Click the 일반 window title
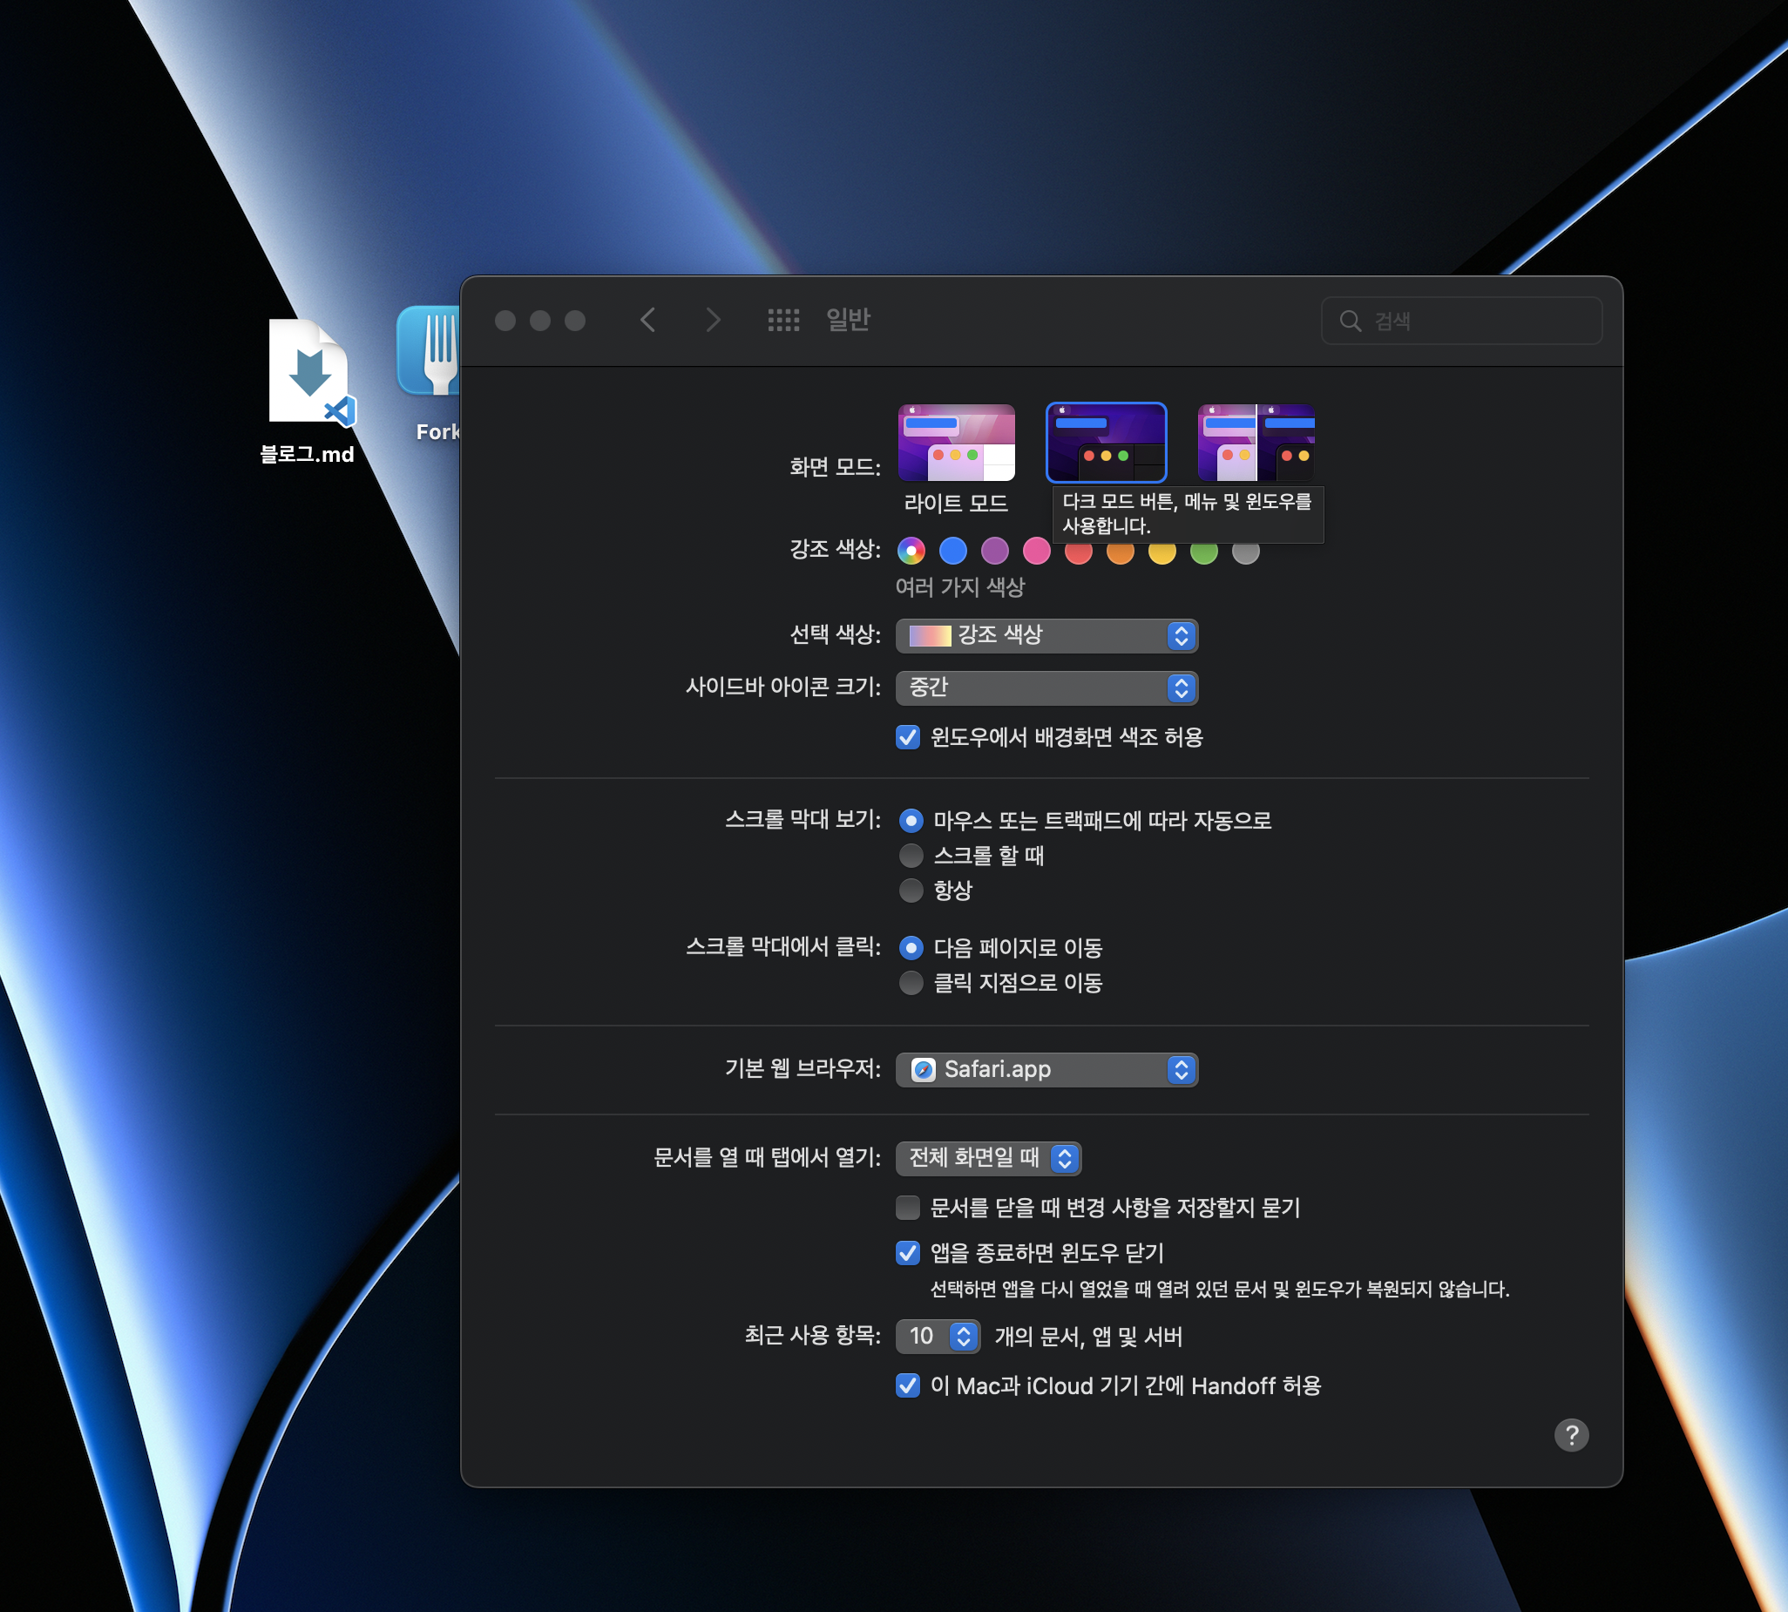This screenshot has height=1612, width=1788. (x=849, y=320)
